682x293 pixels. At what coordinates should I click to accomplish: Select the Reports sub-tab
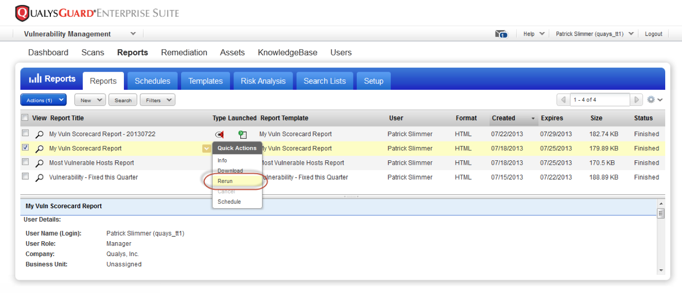103,81
